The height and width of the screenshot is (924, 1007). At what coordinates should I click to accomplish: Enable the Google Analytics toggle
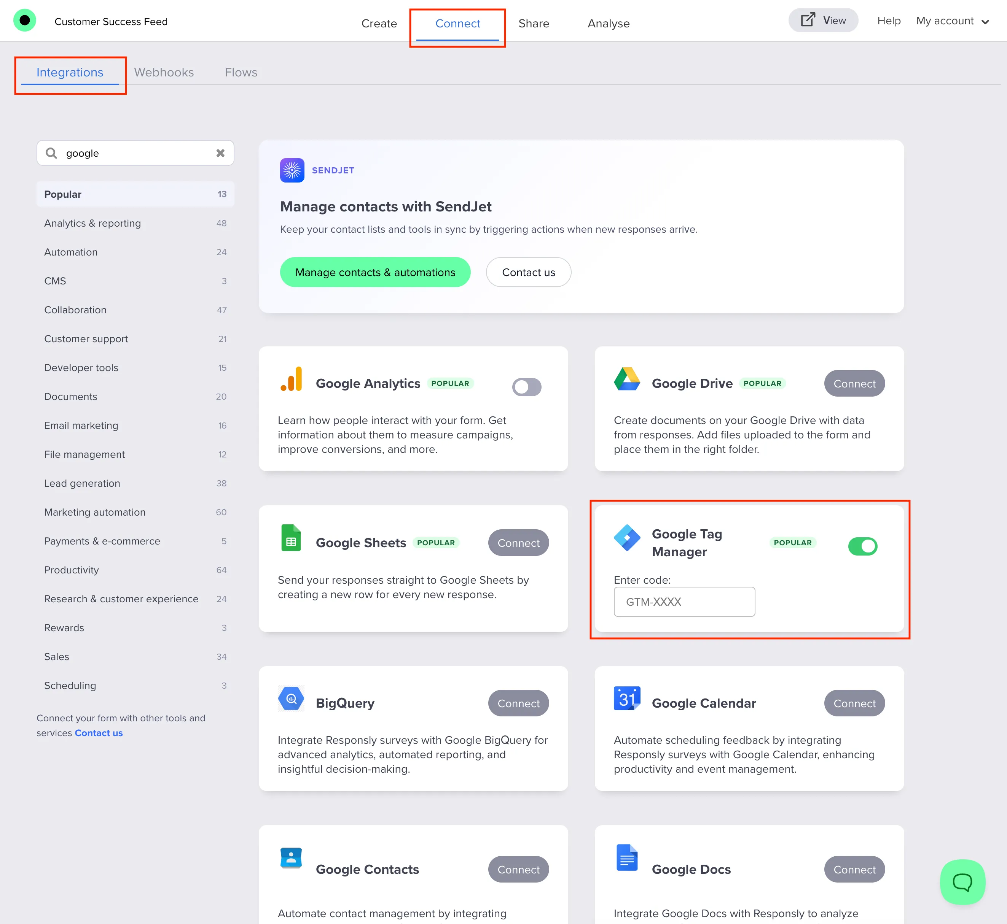click(x=526, y=387)
